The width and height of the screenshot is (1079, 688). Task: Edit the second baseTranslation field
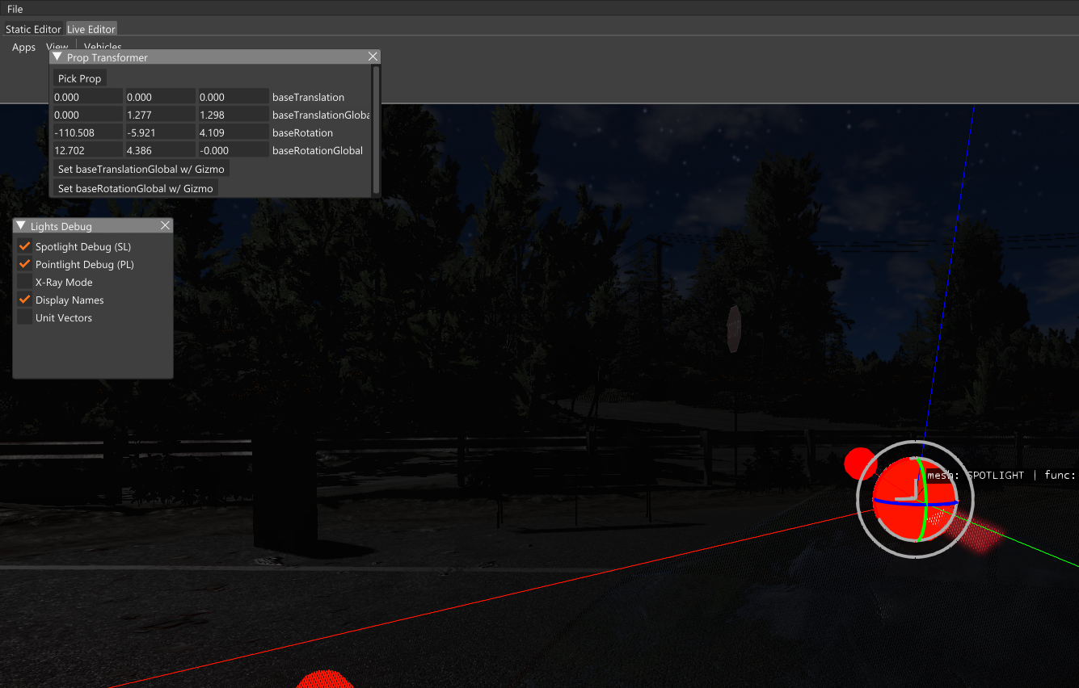point(160,97)
